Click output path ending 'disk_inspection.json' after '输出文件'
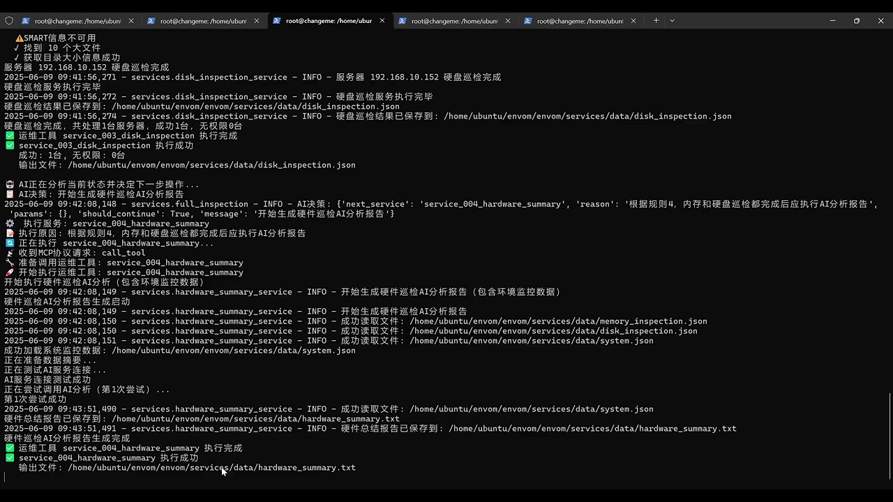893x502 pixels. [x=211, y=165]
